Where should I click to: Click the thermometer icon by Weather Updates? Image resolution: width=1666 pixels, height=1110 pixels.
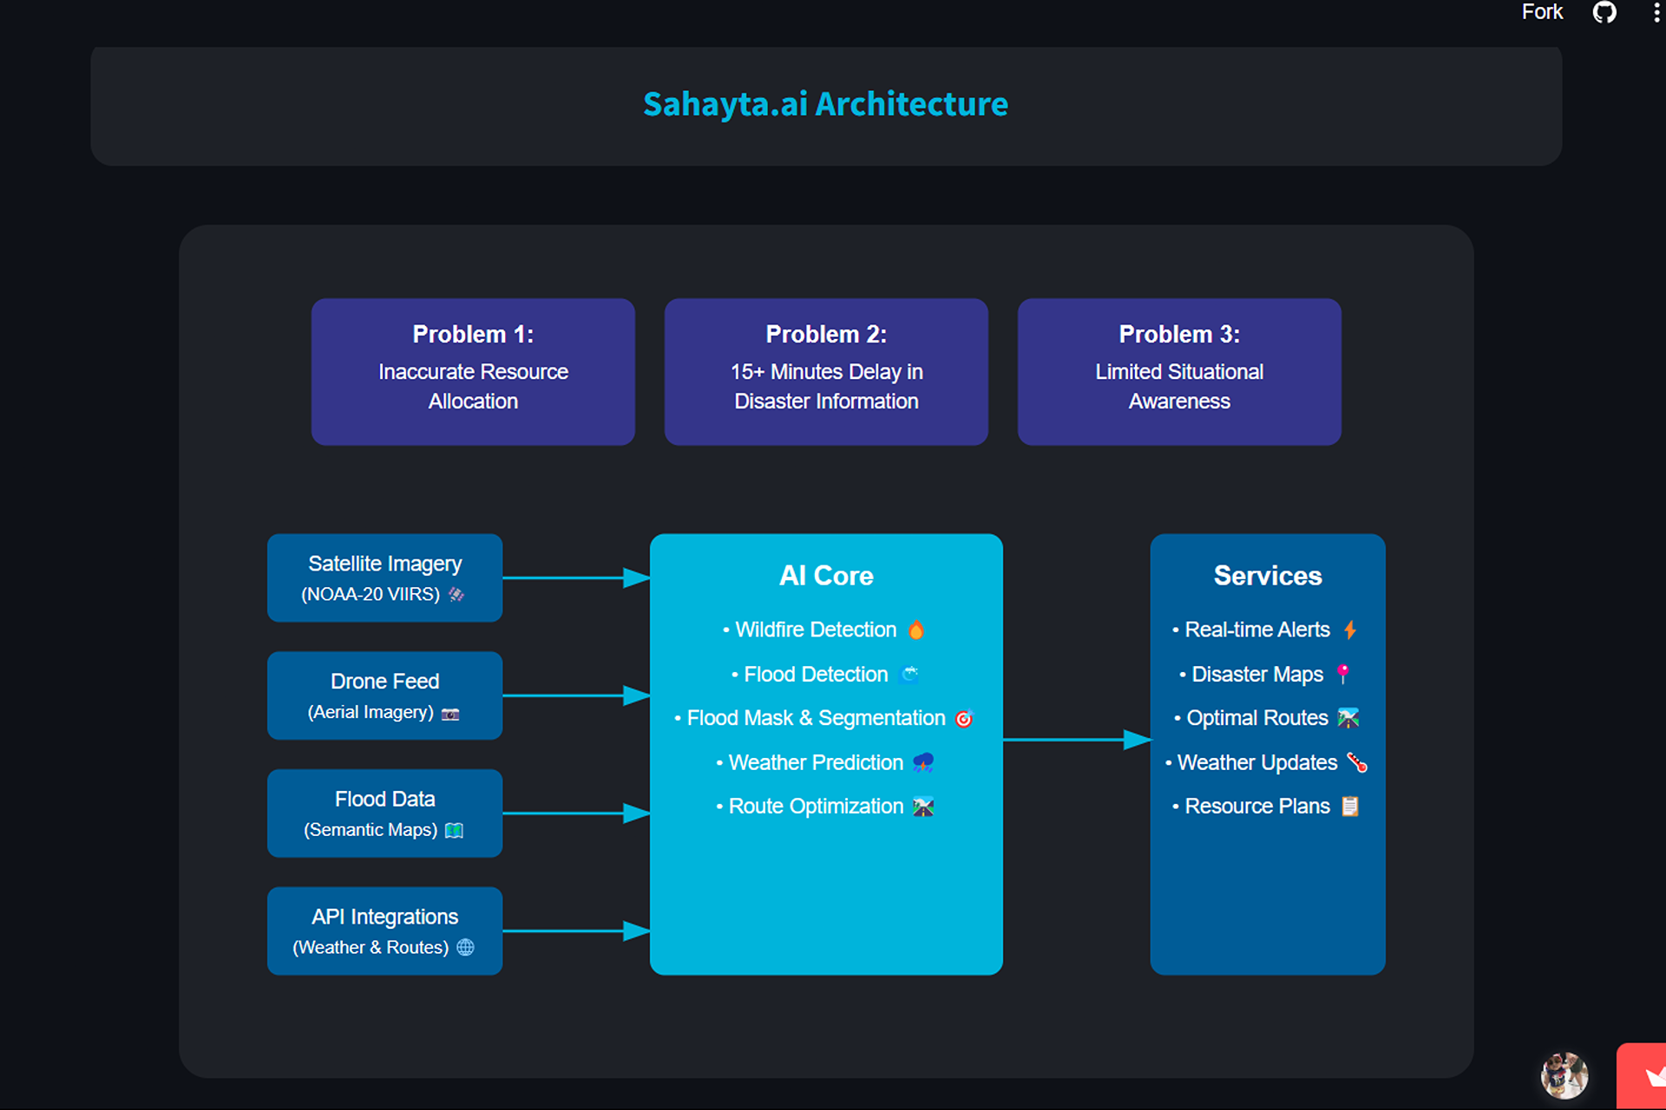tap(1357, 762)
